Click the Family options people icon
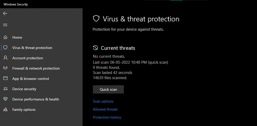Viewport: 257px width, 126px height. (5, 110)
